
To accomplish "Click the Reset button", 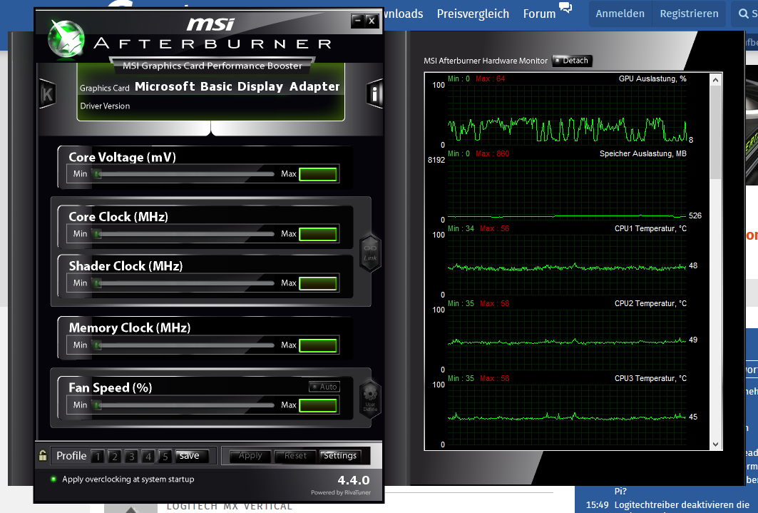I will [295, 455].
